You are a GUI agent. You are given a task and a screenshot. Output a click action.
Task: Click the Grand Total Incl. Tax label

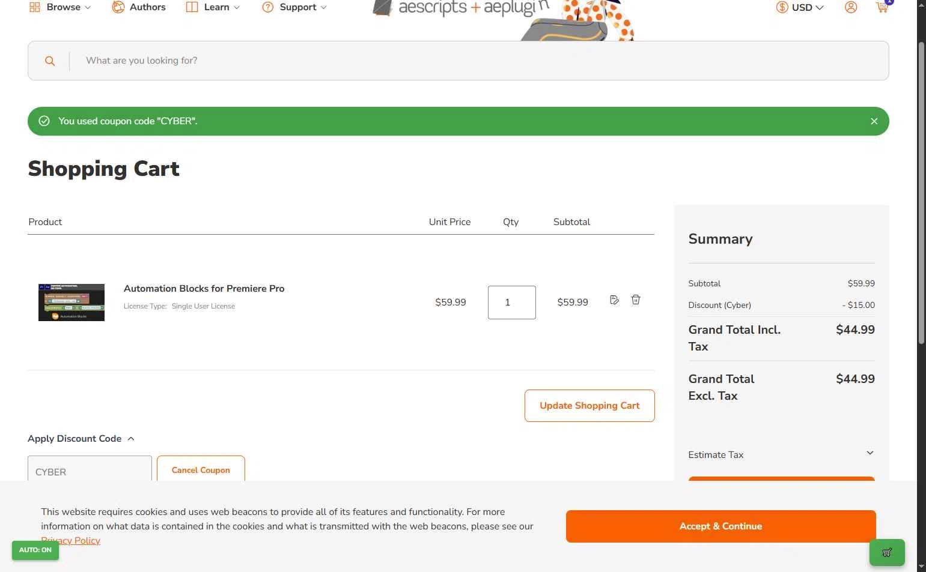[734, 338]
